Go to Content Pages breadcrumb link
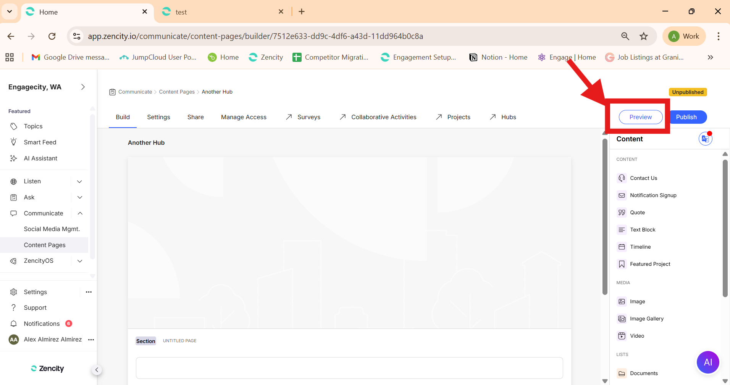The image size is (730, 385). pos(177,92)
